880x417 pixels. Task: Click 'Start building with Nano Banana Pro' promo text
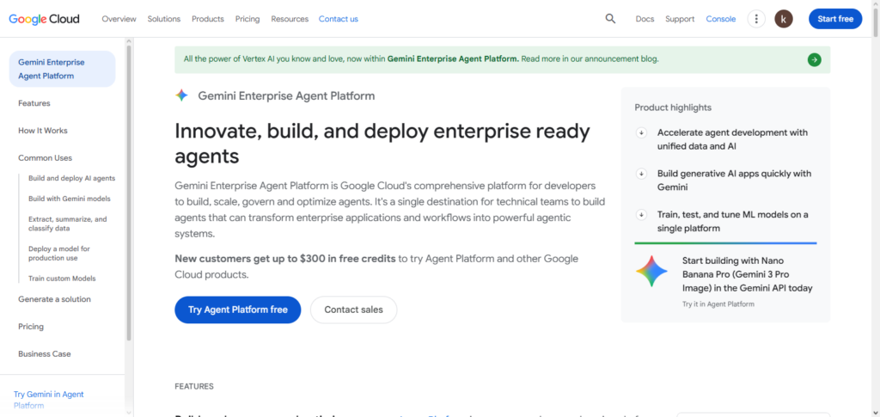click(x=748, y=274)
